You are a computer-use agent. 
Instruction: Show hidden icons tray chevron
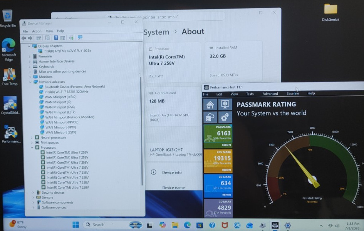(x=321, y=226)
